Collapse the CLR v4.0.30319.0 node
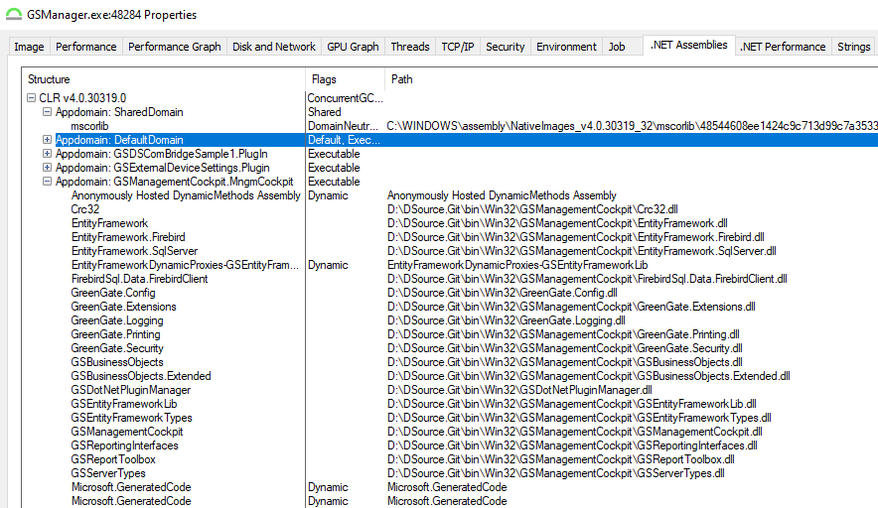The image size is (878, 508). 32,98
